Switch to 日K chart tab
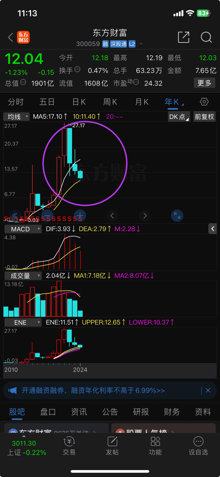 79,102
